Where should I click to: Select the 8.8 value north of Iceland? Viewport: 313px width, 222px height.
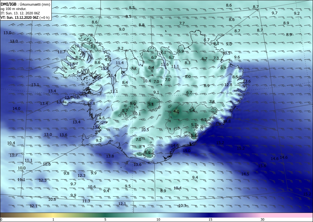click(141, 25)
